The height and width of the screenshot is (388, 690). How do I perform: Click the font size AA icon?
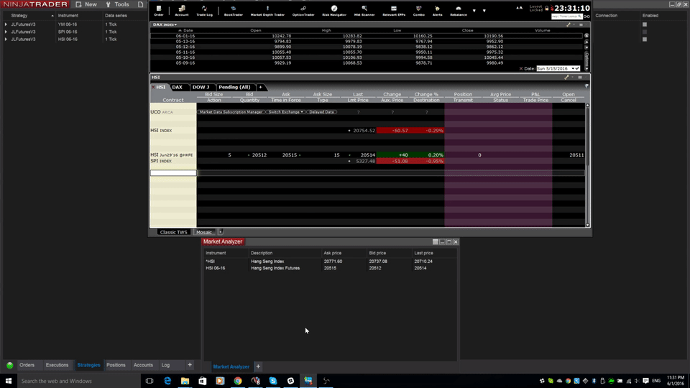(x=519, y=8)
